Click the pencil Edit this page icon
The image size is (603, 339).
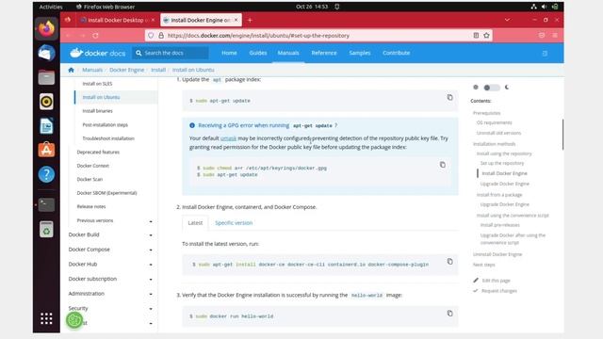tap(476, 281)
